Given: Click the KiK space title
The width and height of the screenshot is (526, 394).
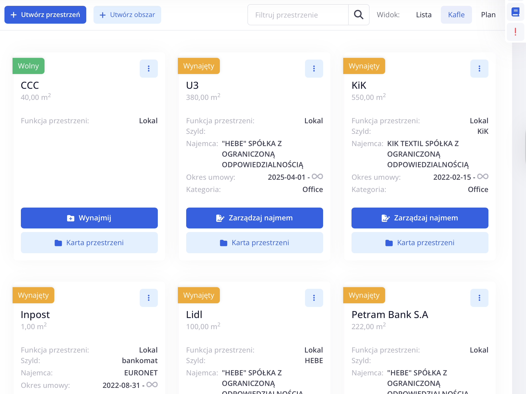Looking at the screenshot, I should click(x=359, y=85).
